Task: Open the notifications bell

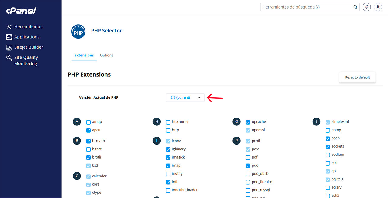Action: [367, 7]
